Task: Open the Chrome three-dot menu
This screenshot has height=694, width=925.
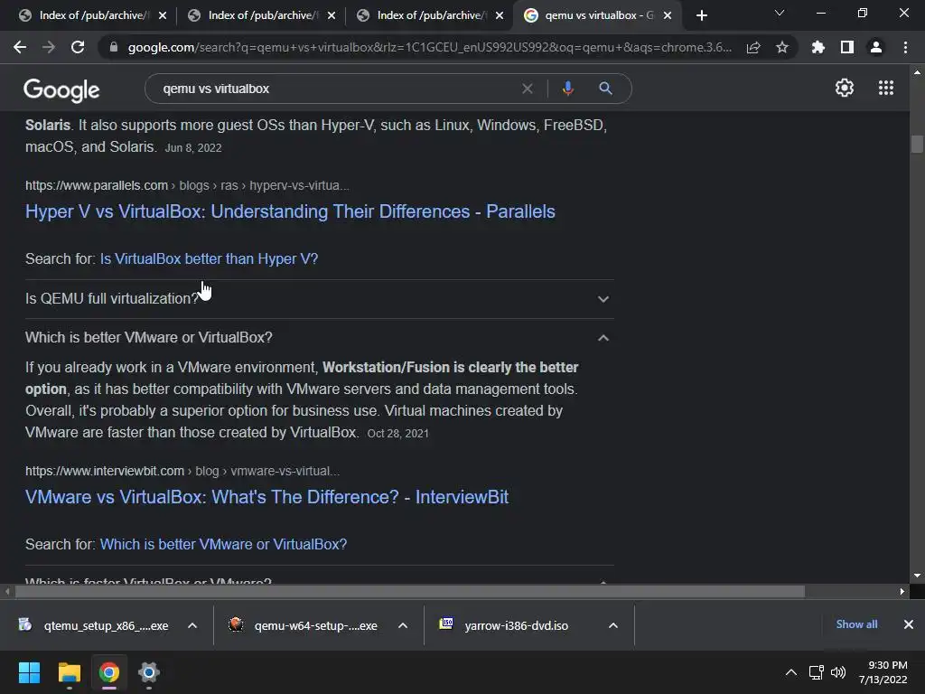Action: tap(905, 47)
